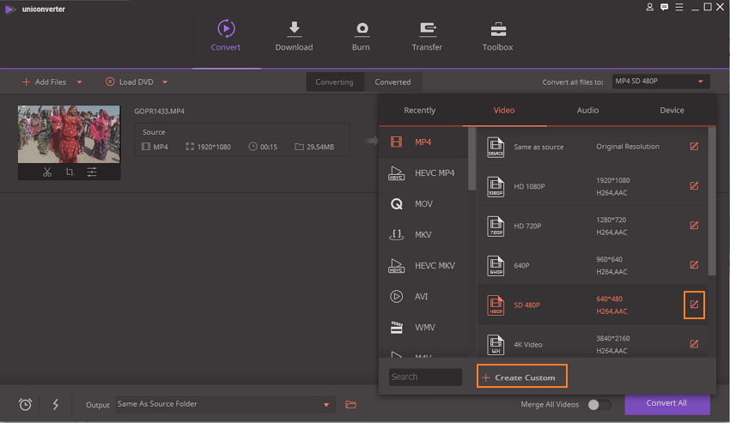730x423 pixels.
Task: Edit the 4K Video preset
Action: click(694, 344)
